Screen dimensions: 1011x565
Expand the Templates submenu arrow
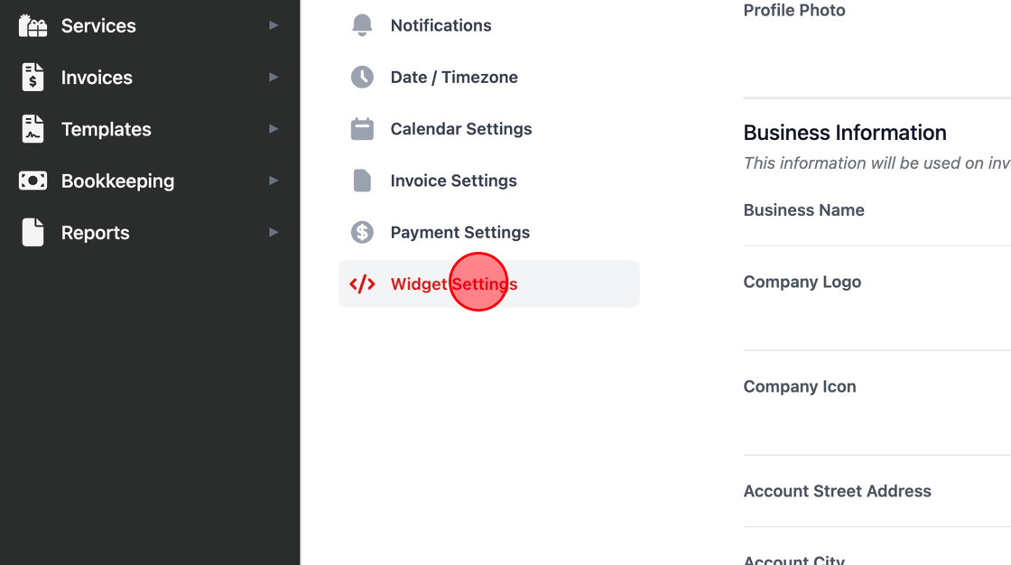[x=274, y=129]
